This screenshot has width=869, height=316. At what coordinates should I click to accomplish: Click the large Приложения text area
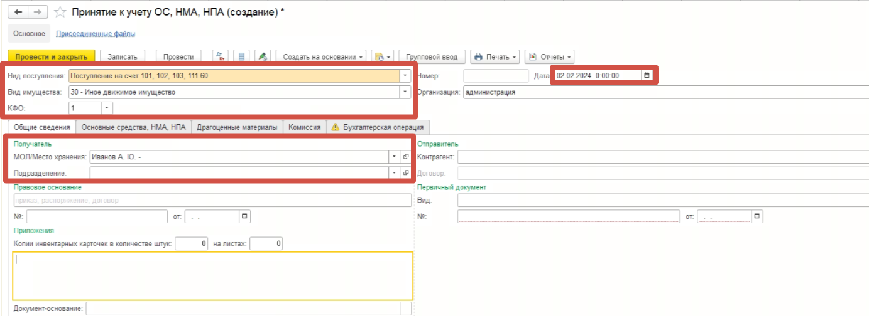pos(213,276)
